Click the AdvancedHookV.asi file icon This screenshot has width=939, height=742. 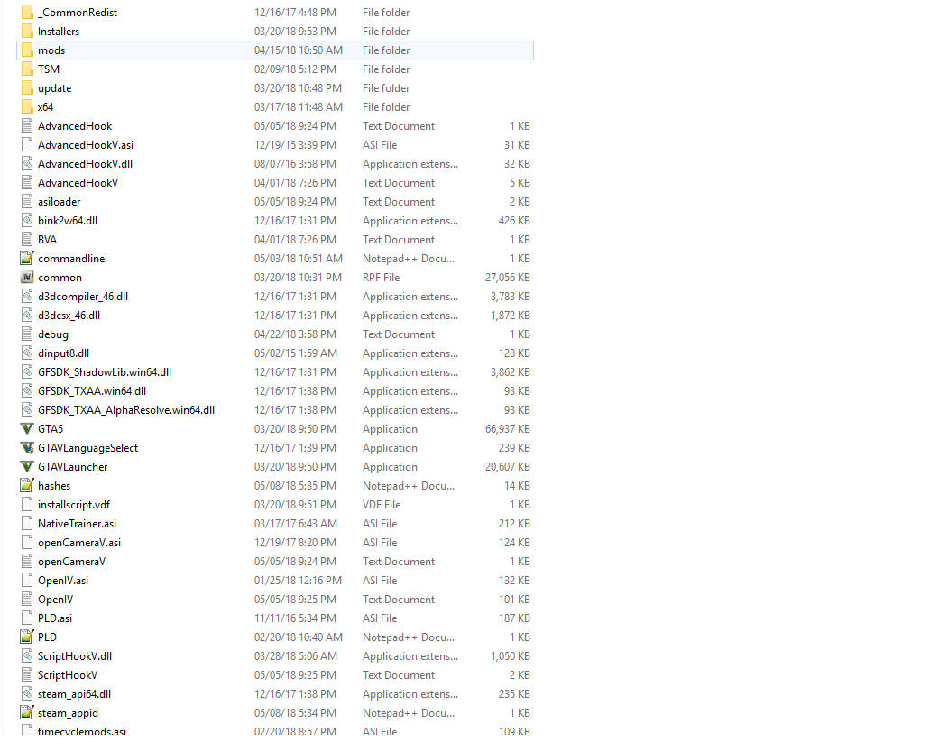pyautogui.click(x=27, y=145)
